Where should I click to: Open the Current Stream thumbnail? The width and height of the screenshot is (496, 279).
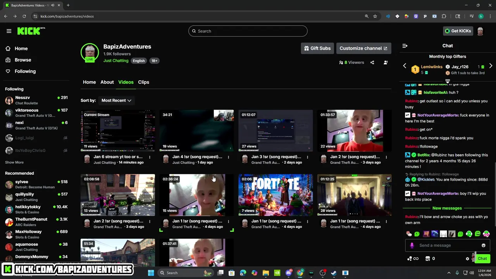click(118, 131)
